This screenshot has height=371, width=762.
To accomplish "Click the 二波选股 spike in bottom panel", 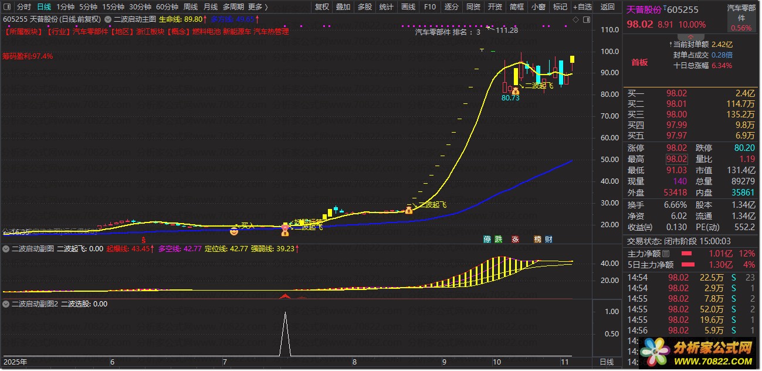I will (x=285, y=333).
